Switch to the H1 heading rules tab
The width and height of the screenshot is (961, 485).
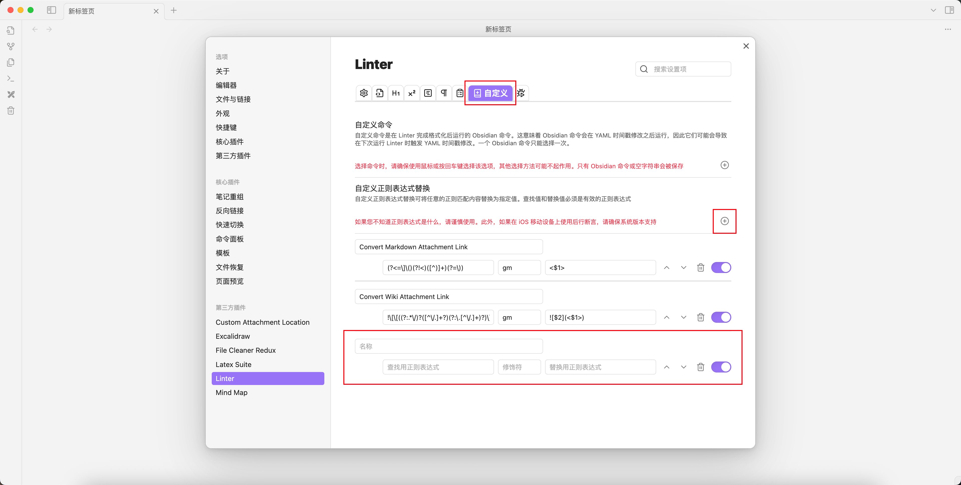396,93
